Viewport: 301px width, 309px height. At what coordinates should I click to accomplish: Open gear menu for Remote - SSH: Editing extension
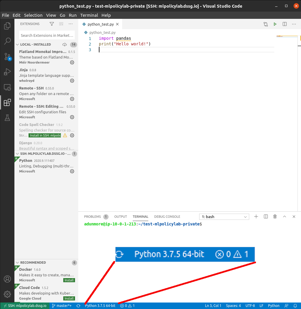point(72,117)
